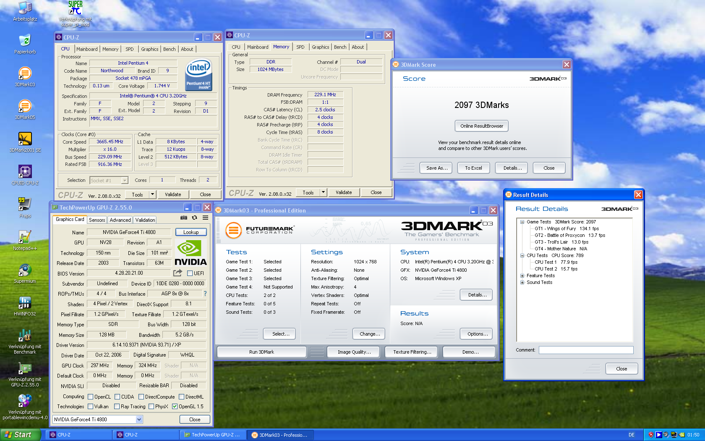Open Tools dropdown arrow in CPU-Z CPU window
The width and height of the screenshot is (705, 441).
pyautogui.click(x=152, y=194)
